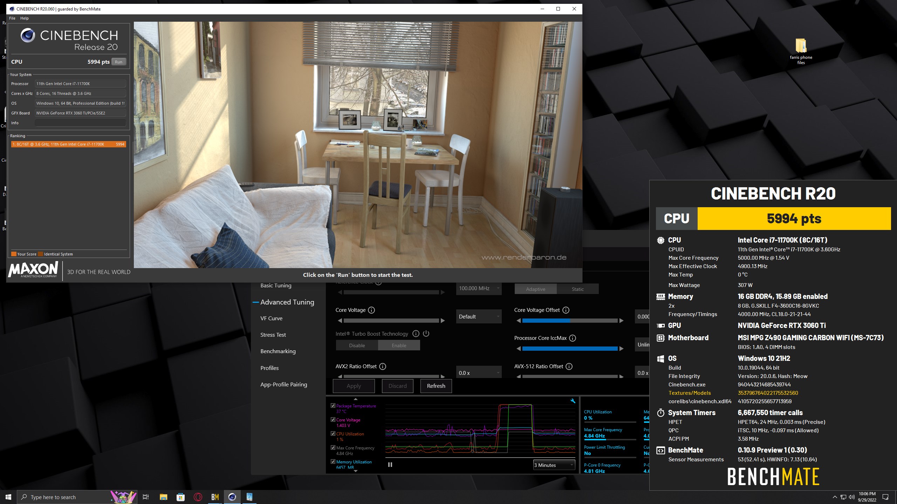Click the Refresh button
This screenshot has width=897, height=504.
[x=436, y=386]
